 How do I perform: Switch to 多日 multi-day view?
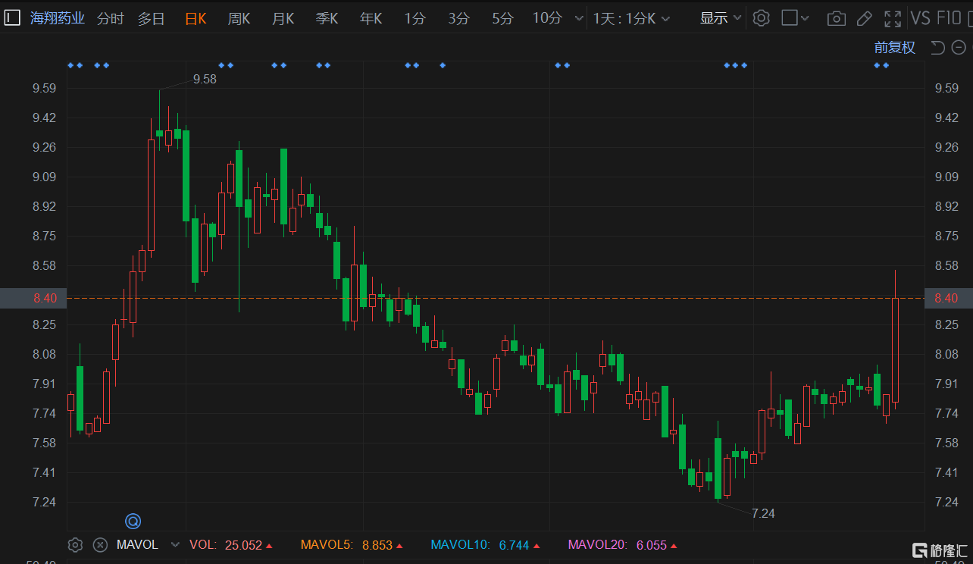[x=152, y=18]
